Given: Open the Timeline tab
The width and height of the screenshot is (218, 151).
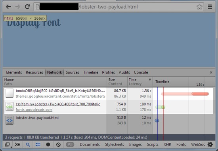Looking at the screenshot, I should 91,72.
